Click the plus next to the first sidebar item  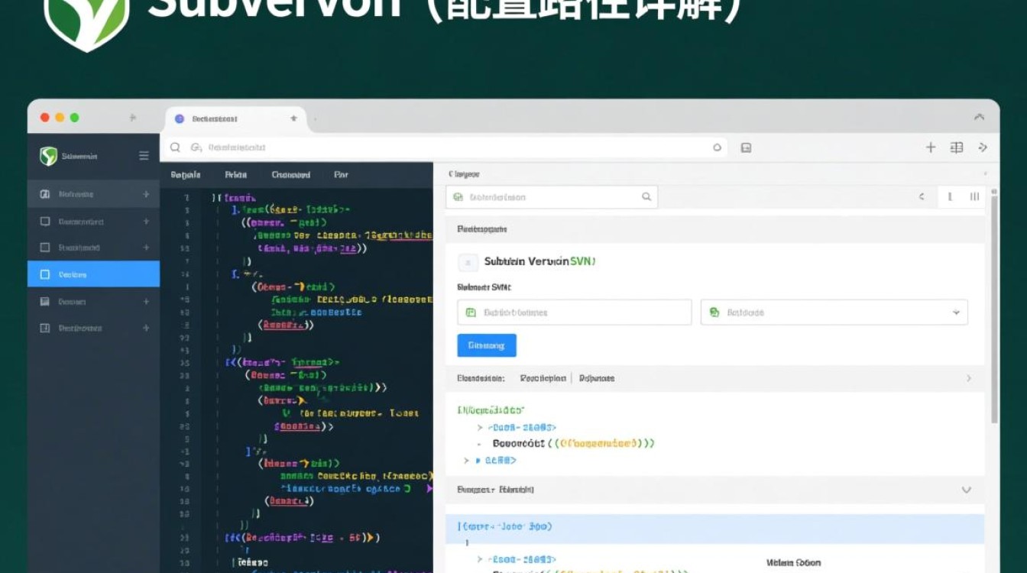[145, 195]
